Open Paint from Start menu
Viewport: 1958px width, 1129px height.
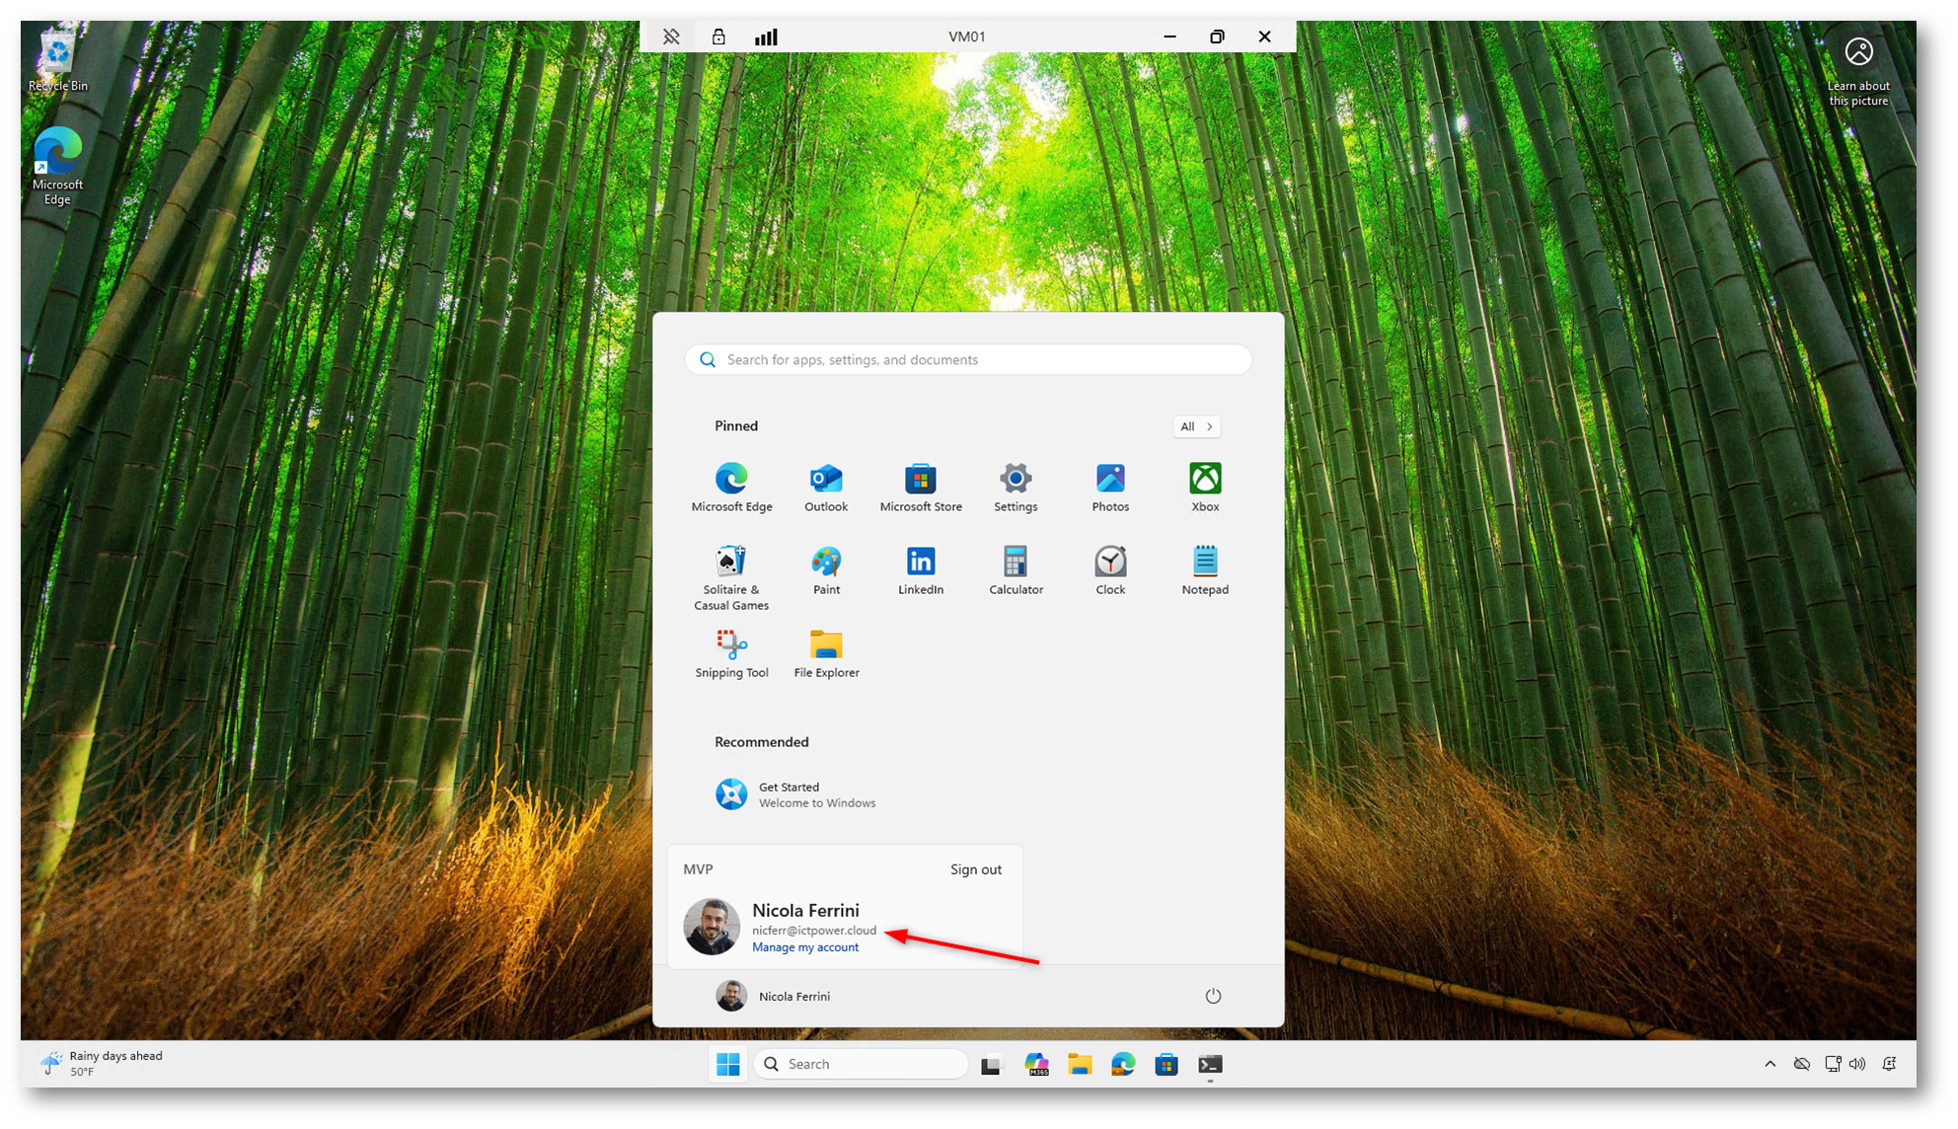826,570
